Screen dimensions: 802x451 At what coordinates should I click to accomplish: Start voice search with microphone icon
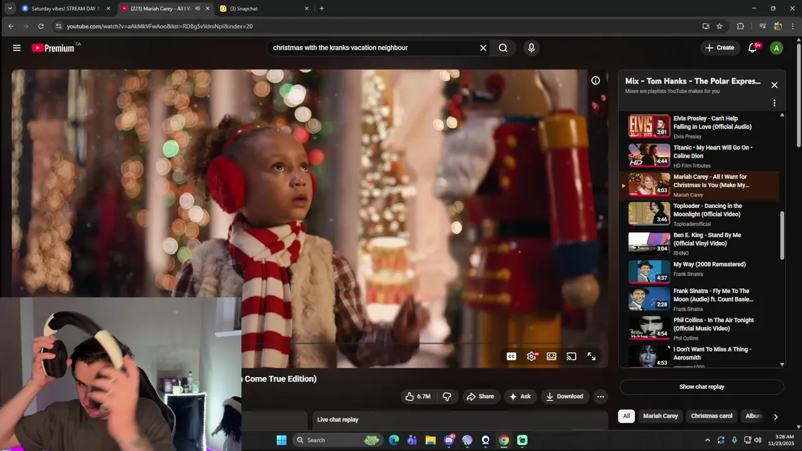click(x=531, y=48)
